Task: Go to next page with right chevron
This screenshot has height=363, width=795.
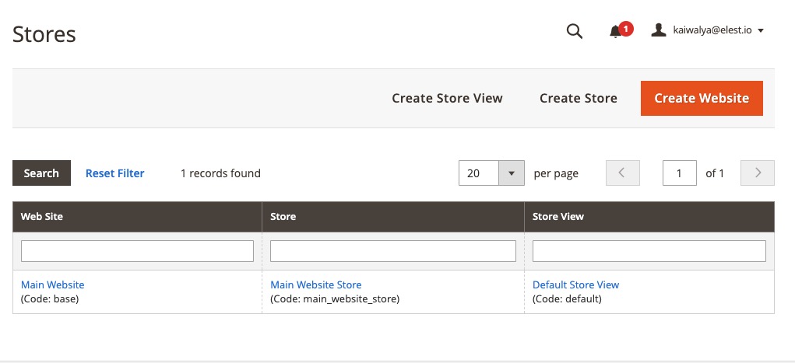Action: pyautogui.click(x=758, y=173)
